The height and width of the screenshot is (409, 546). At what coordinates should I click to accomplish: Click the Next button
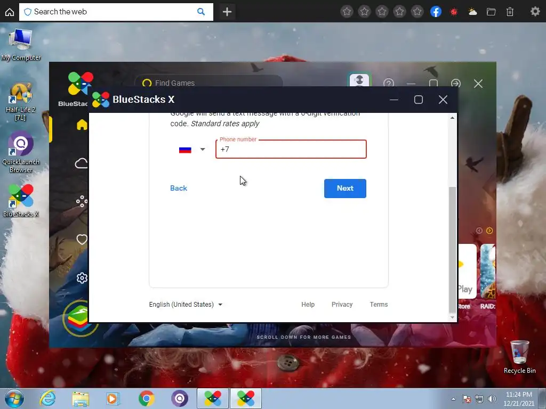345,188
